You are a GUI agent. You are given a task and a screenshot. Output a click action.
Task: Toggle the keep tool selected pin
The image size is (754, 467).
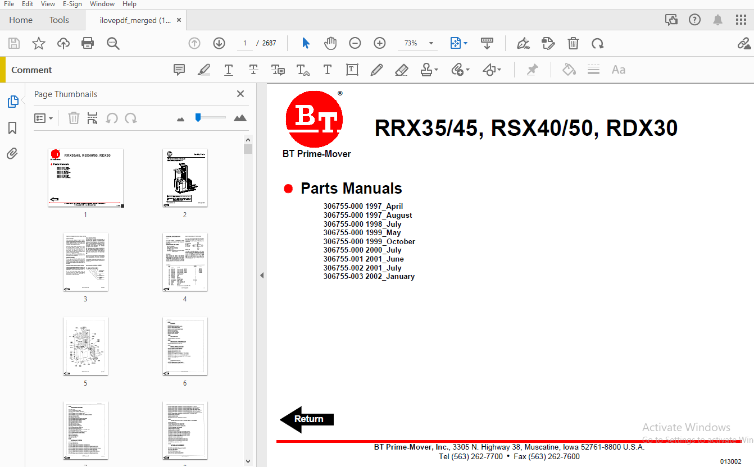click(x=532, y=70)
